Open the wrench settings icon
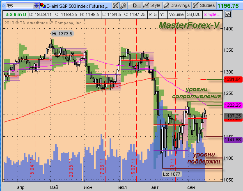This screenshot has width=243, height=191. [123, 6]
